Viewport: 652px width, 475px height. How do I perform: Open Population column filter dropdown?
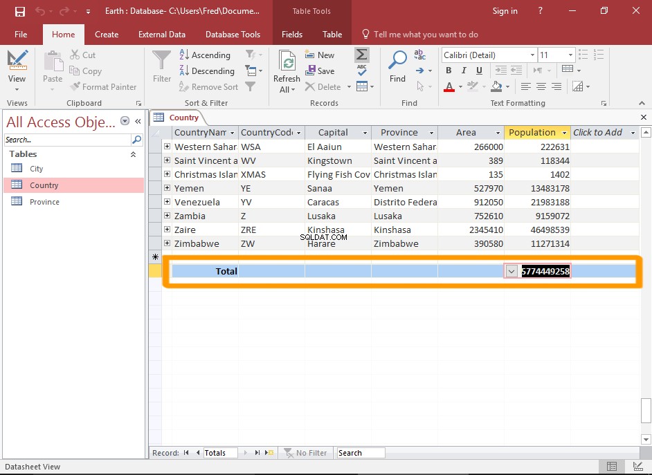tap(564, 133)
